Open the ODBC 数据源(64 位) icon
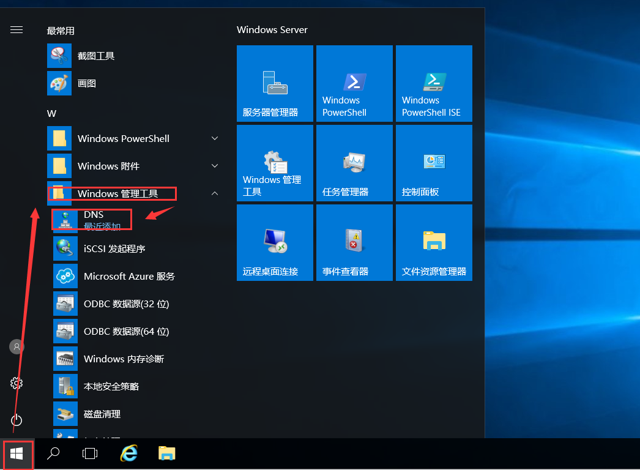The image size is (640, 470). pos(65,331)
